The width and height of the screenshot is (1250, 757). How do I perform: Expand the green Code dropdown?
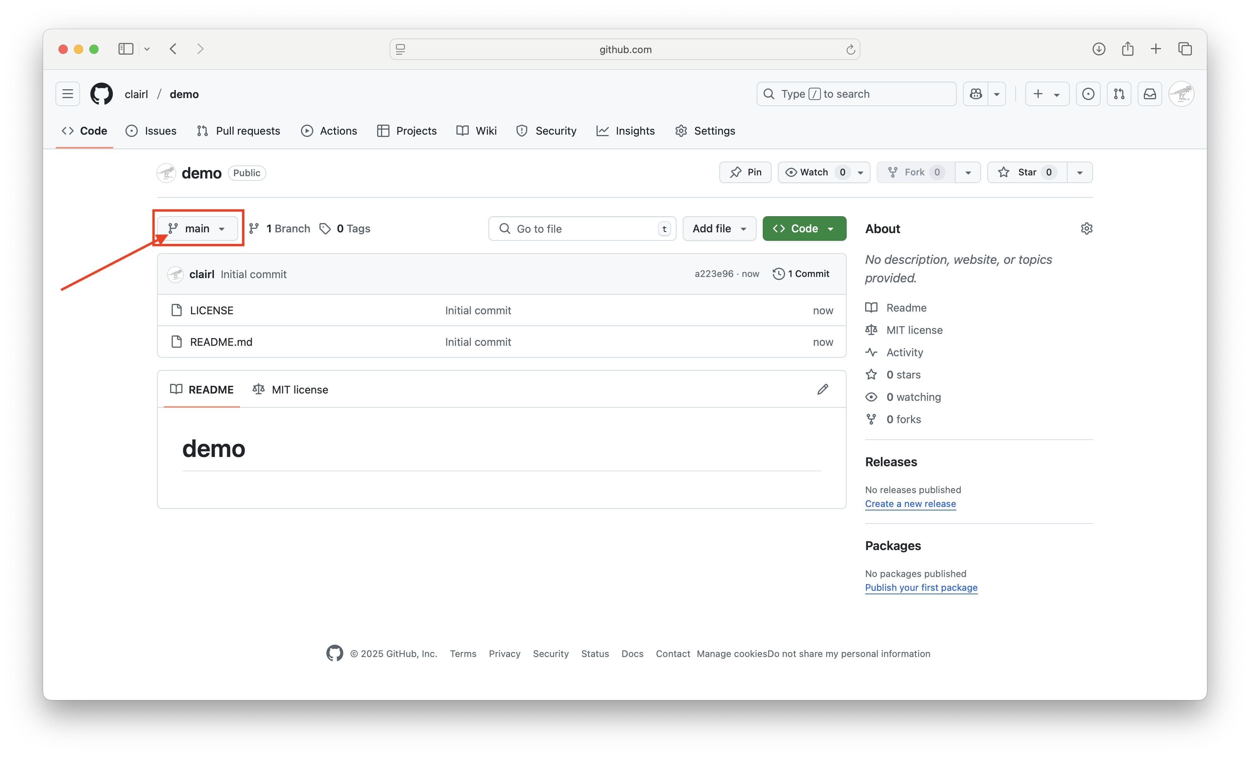[804, 228]
